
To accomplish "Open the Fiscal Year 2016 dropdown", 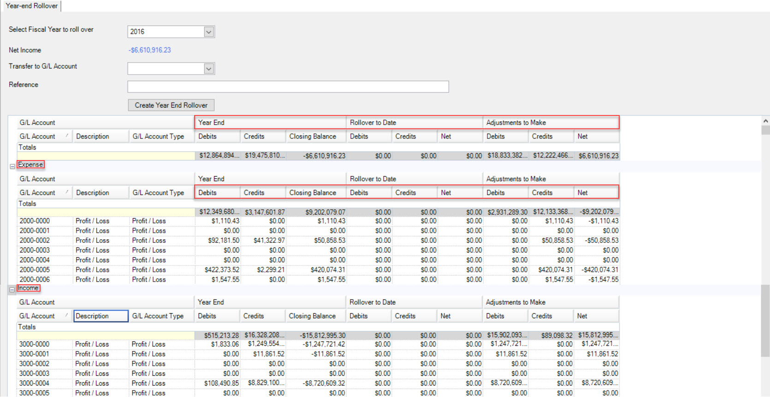I will 209,32.
